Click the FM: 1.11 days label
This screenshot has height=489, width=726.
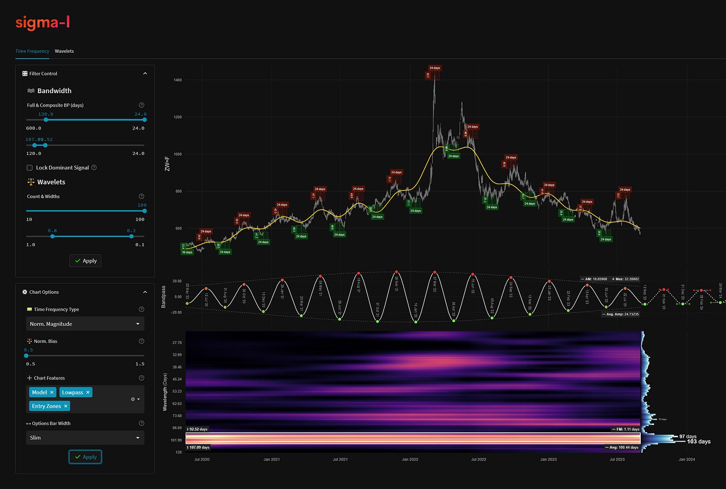point(625,429)
